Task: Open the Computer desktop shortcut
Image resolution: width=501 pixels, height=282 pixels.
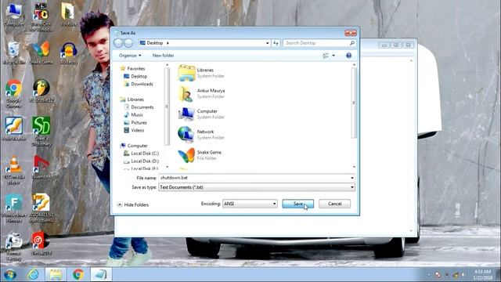Action: click(14, 15)
